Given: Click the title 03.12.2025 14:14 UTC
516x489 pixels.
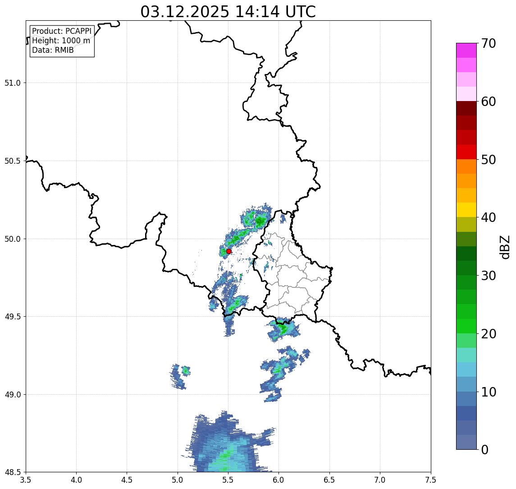Looking at the screenshot, I should (x=228, y=12).
